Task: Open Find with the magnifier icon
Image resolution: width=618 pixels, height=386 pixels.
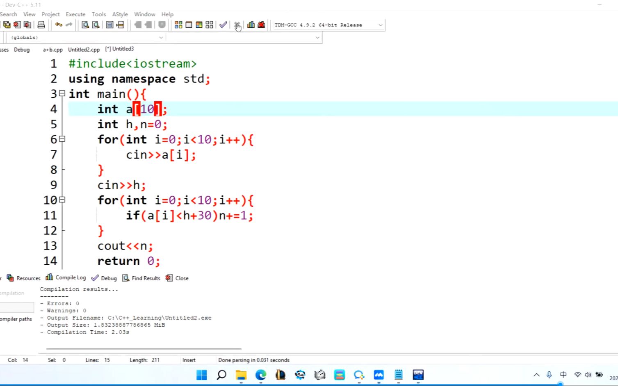Action: coord(85,25)
